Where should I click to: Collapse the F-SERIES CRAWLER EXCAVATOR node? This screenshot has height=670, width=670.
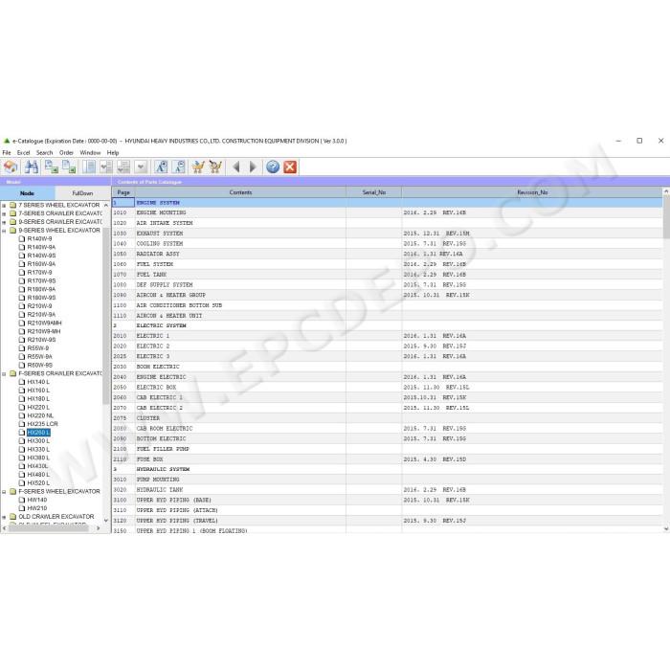pos(4,373)
